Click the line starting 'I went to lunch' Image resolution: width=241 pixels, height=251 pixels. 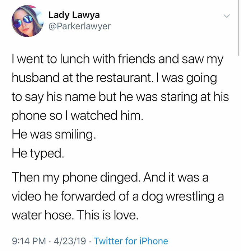117,59
